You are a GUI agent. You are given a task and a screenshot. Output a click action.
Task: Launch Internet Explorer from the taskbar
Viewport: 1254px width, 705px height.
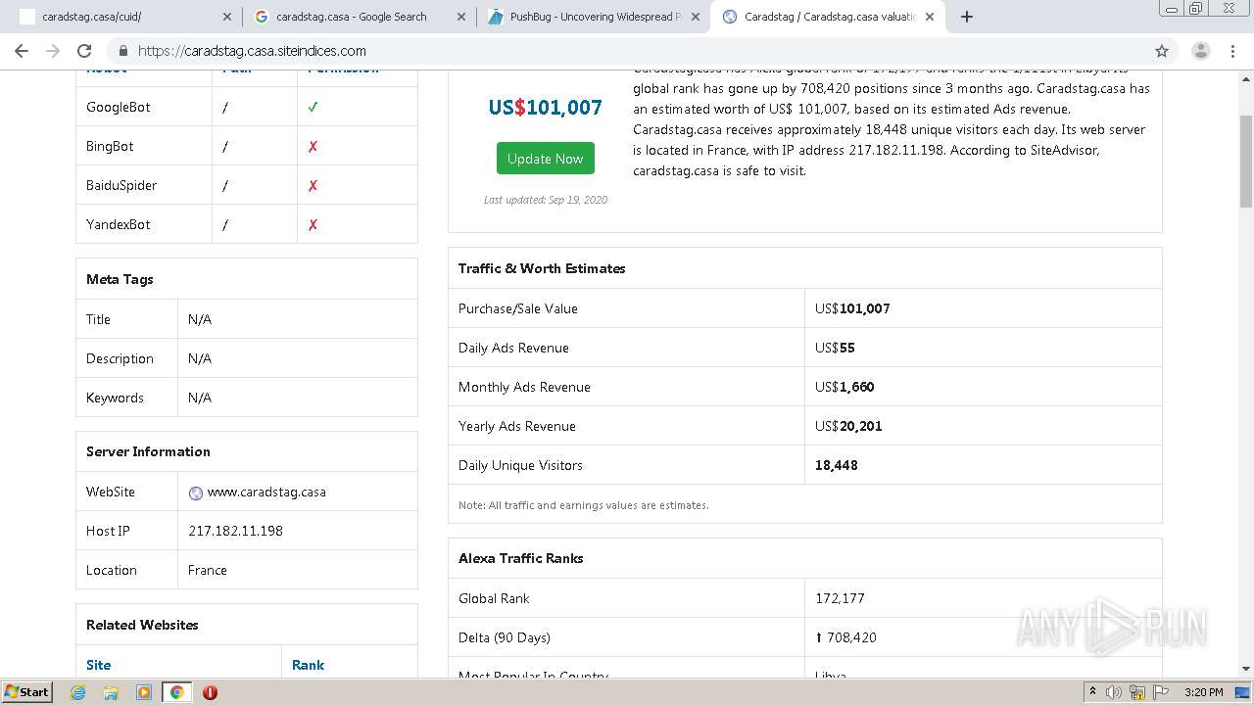78,692
